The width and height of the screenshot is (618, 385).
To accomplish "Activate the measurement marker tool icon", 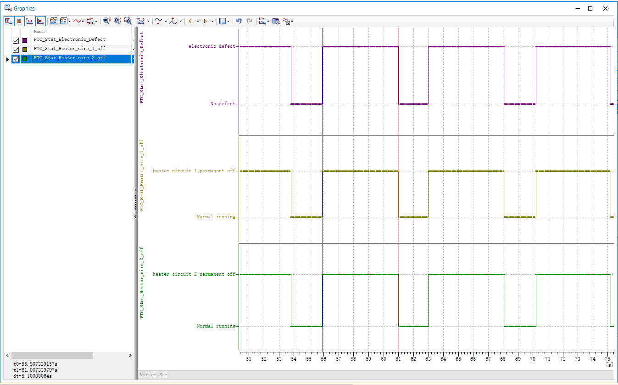I will tap(30, 21).
